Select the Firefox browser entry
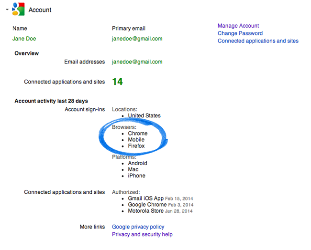 coord(136,146)
